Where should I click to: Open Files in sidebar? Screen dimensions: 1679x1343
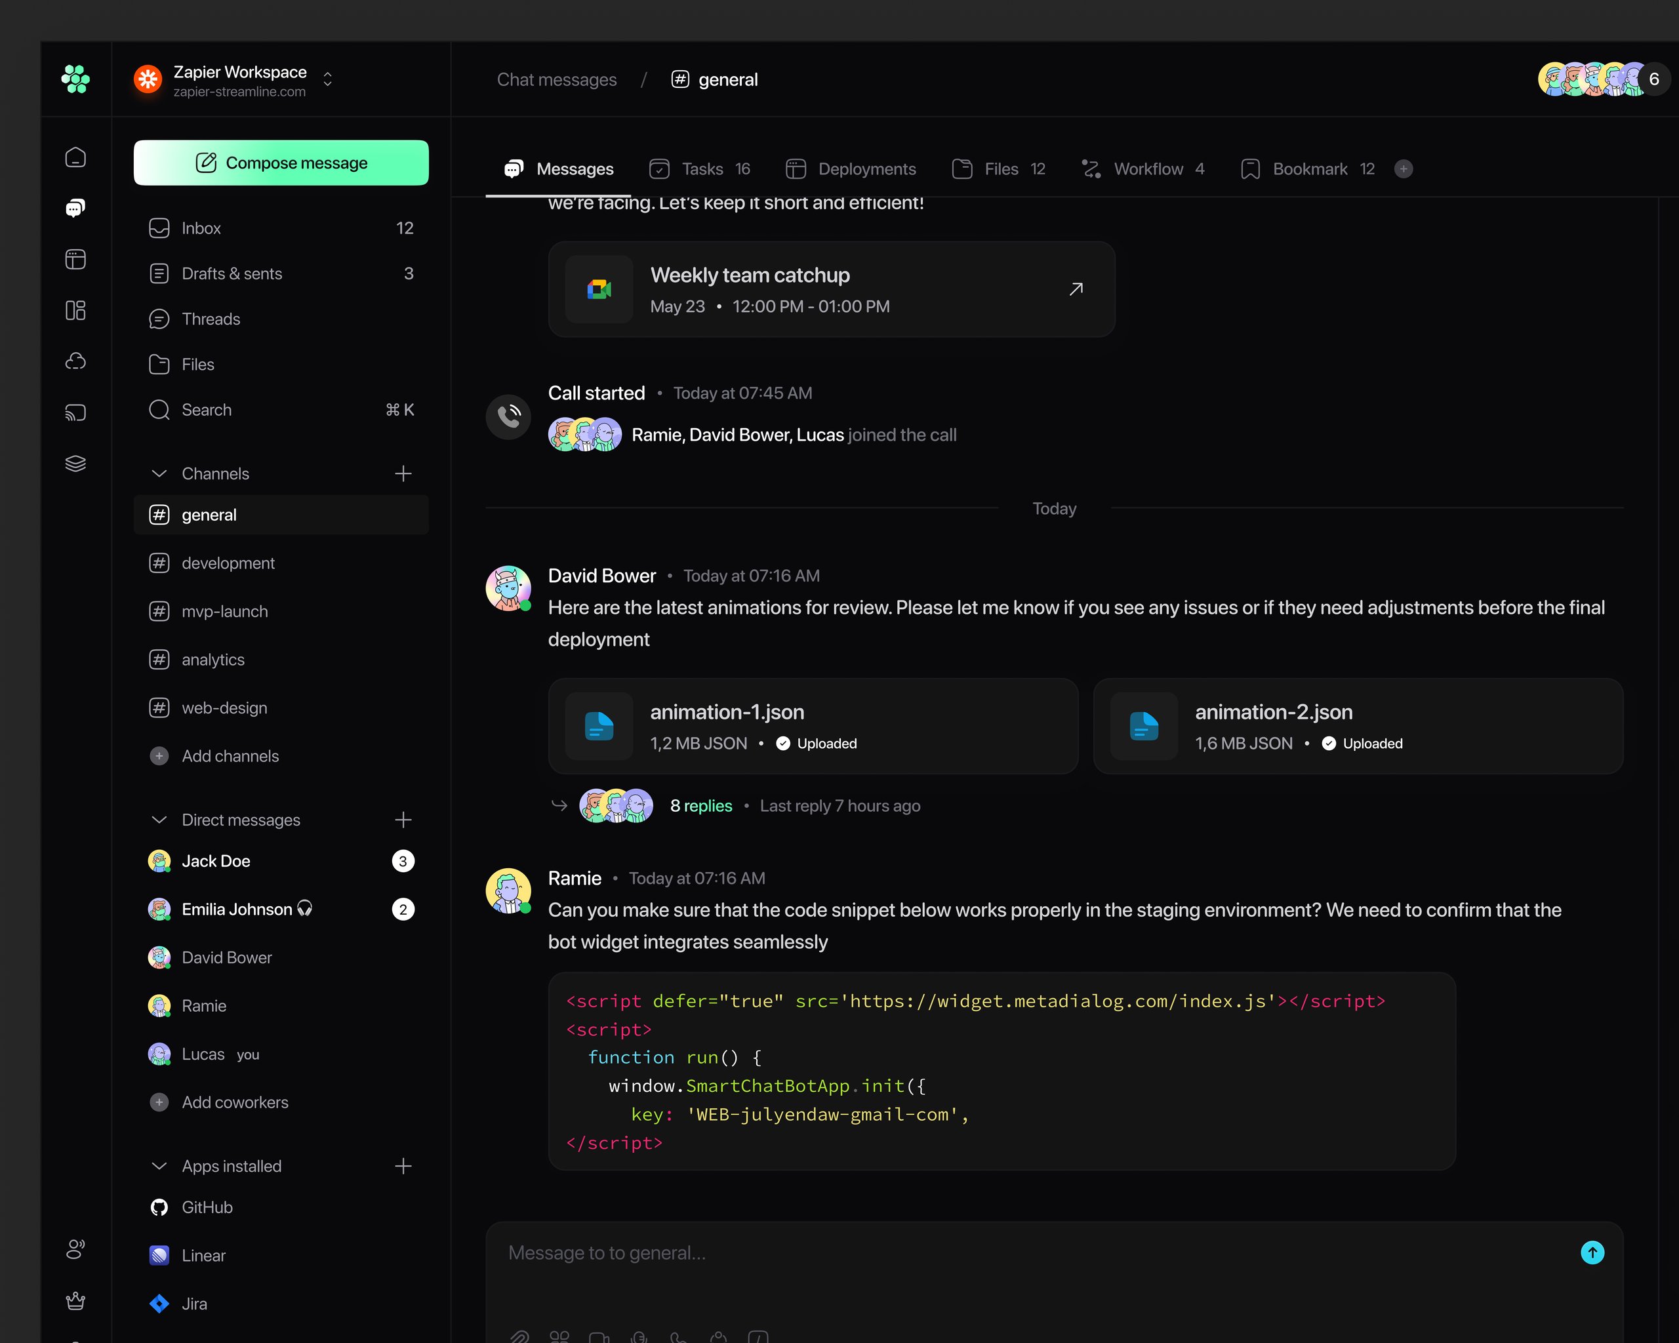pyautogui.click(x=281, y=365)
